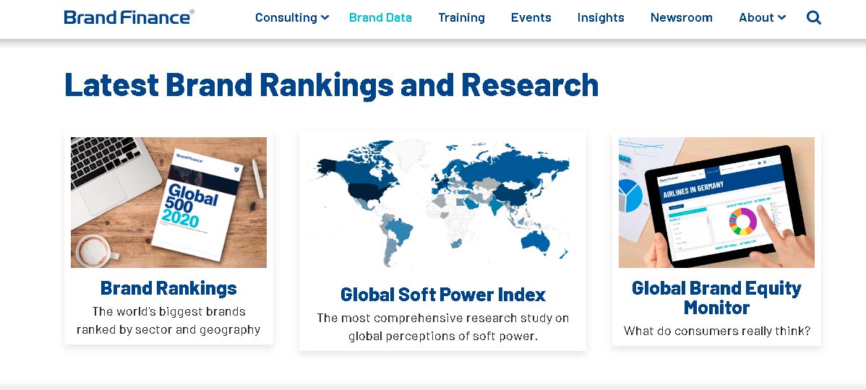Open the world map soft power image
Image resolution: width=866 pixels, height=390 pixels.
(x=442, y=204)
